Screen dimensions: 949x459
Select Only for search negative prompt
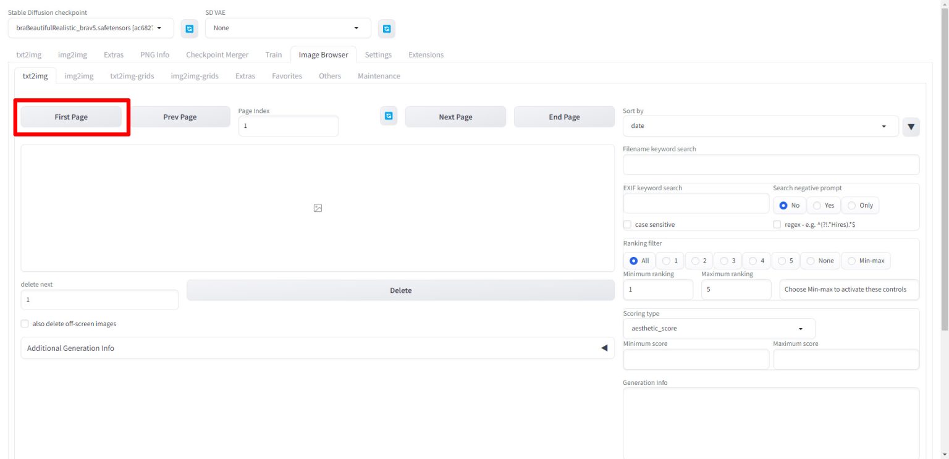860,205
